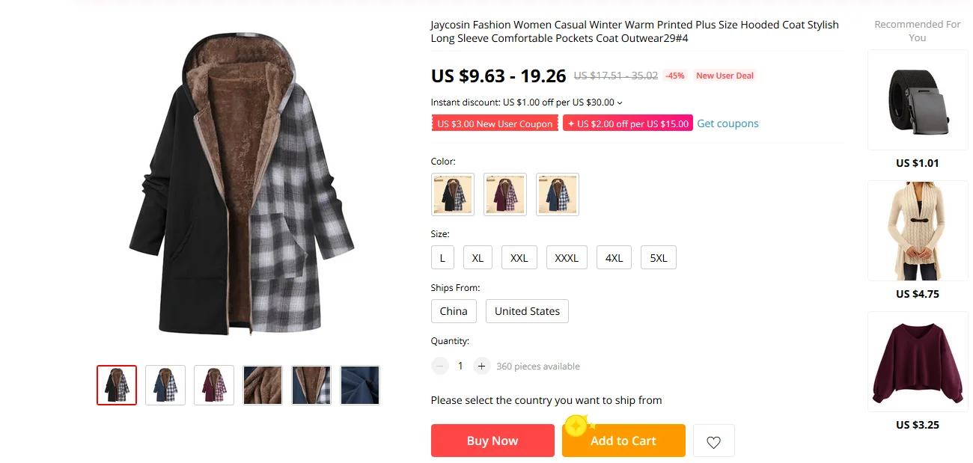The height and width of the screenshot is (463, 973).
Task: Choose size 5XL
Action: (x=659, y=257)
